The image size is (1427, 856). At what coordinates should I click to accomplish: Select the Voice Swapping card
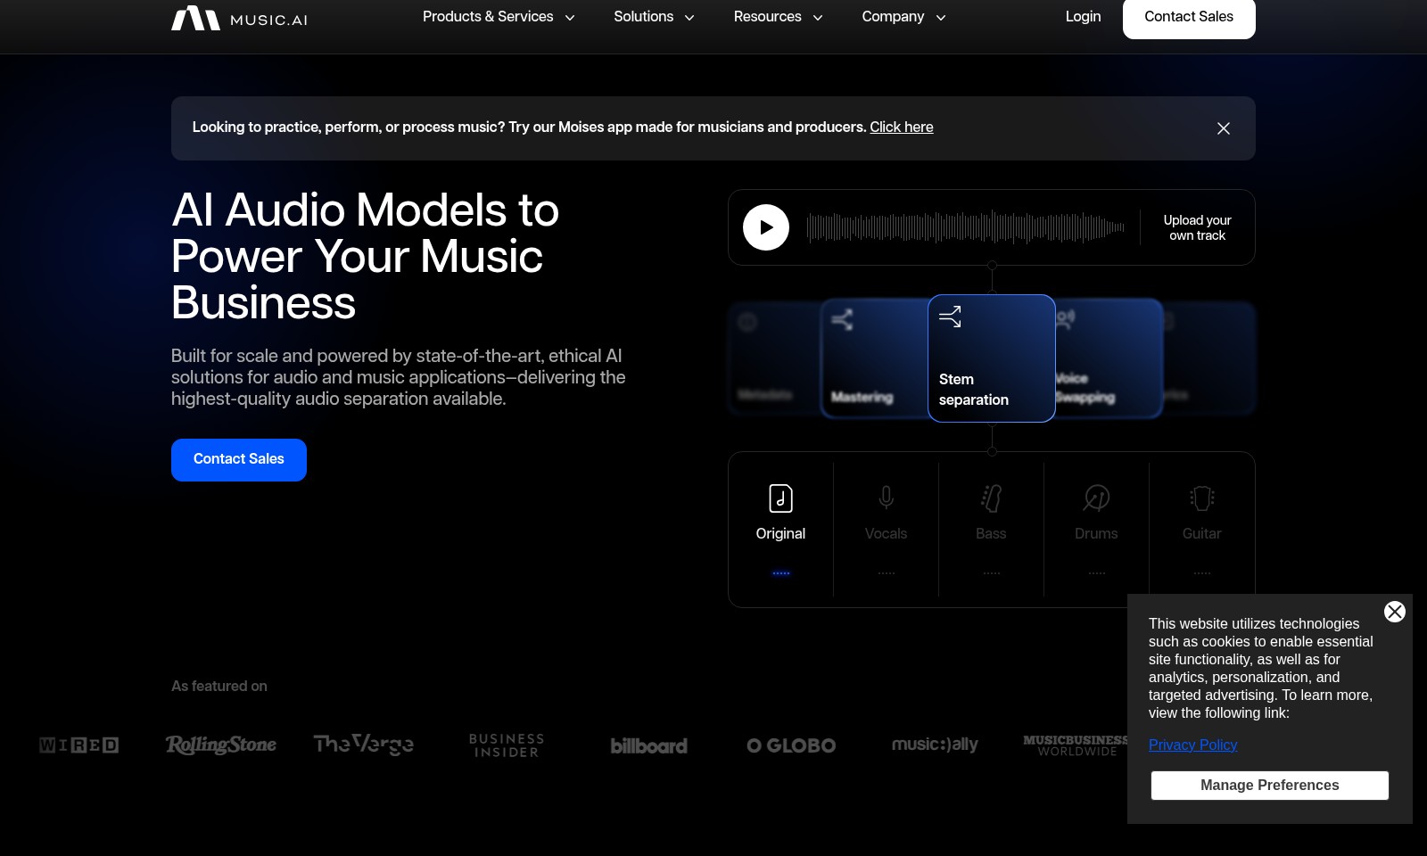click(1109, 358)
